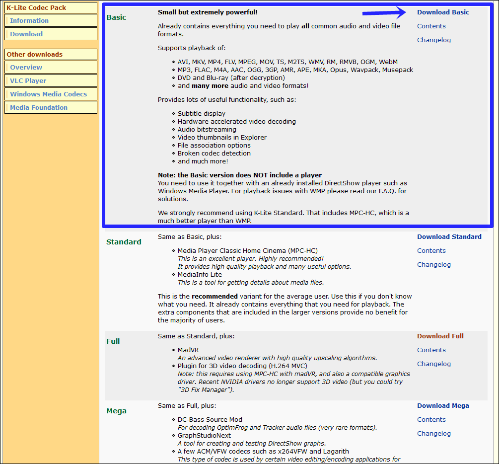
Task: Click the 'GraphStudioNext' bullet item
Action: (204, 436)
